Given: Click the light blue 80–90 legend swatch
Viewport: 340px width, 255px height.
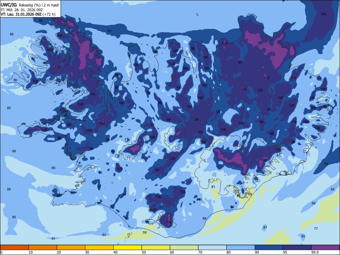Looking at the screenshot, I should (241, 248).
